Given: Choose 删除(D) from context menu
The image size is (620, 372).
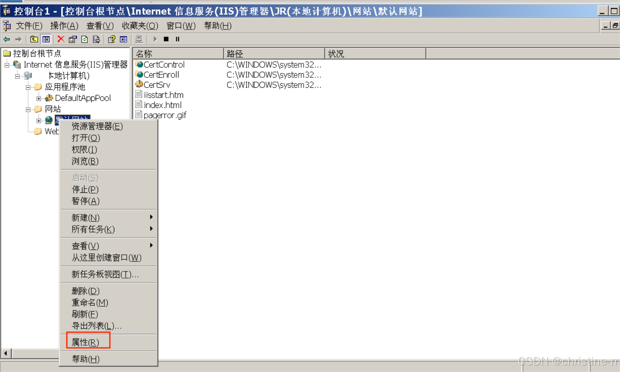Looking at the screenshot, I should point(109,291).
